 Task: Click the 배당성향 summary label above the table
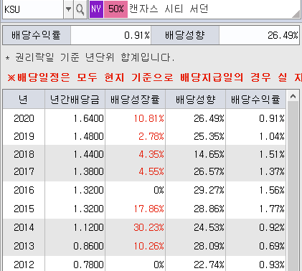(185, 35)
